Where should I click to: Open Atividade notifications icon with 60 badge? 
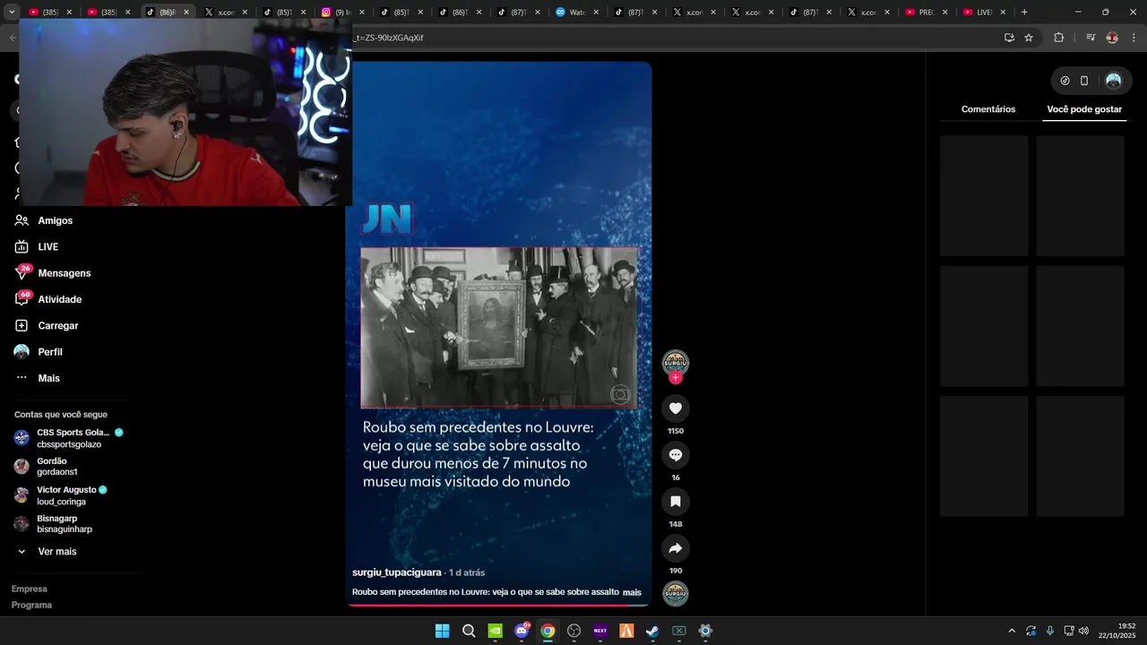coord(22,299)
